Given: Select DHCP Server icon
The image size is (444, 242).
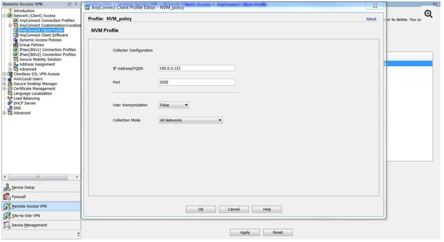Looking at the screenshot, I should [x=10, y=103].
